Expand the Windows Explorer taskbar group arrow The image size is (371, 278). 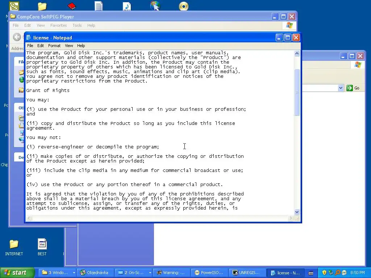coord(74,273)
